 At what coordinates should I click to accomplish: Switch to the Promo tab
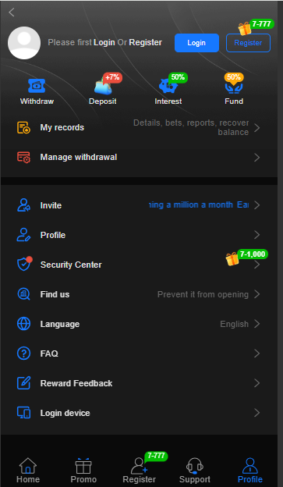click(x=83, y=471)
